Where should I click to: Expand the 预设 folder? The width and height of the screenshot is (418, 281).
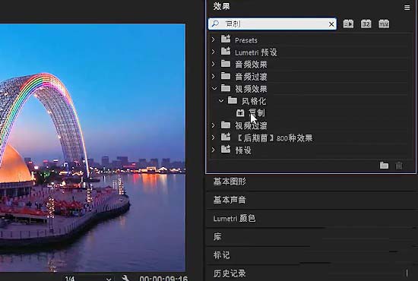click(x=214, y=150)
